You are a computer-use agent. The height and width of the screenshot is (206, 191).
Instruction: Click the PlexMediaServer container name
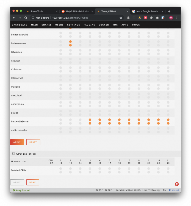20,121
